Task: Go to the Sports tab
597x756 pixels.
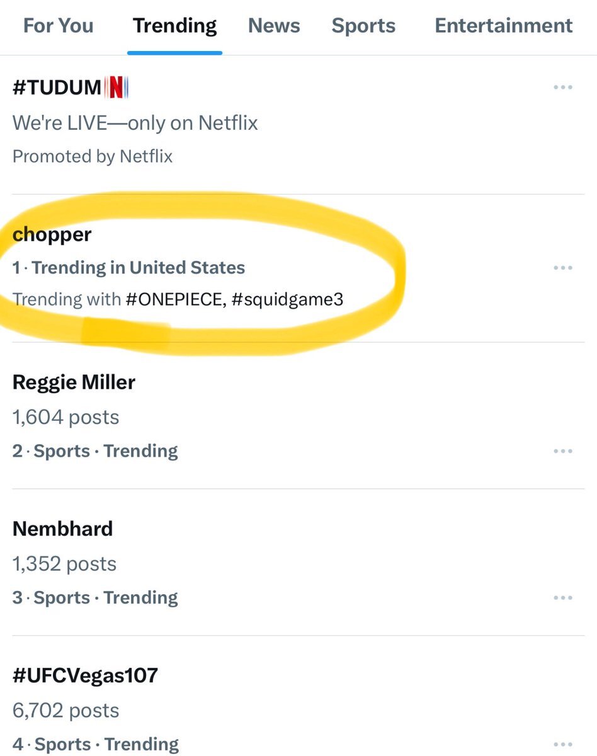Action: (x=363, y=26)
